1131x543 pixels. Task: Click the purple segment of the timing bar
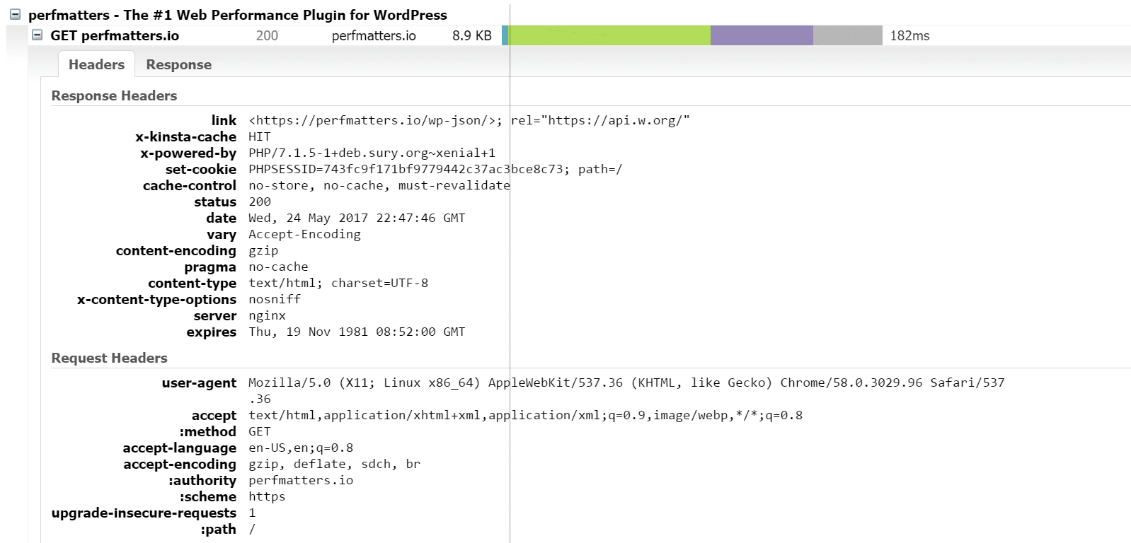[762, 35]
